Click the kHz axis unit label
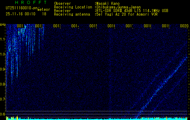The height and width of the screenshot is (120, 190). pos(3,24)
